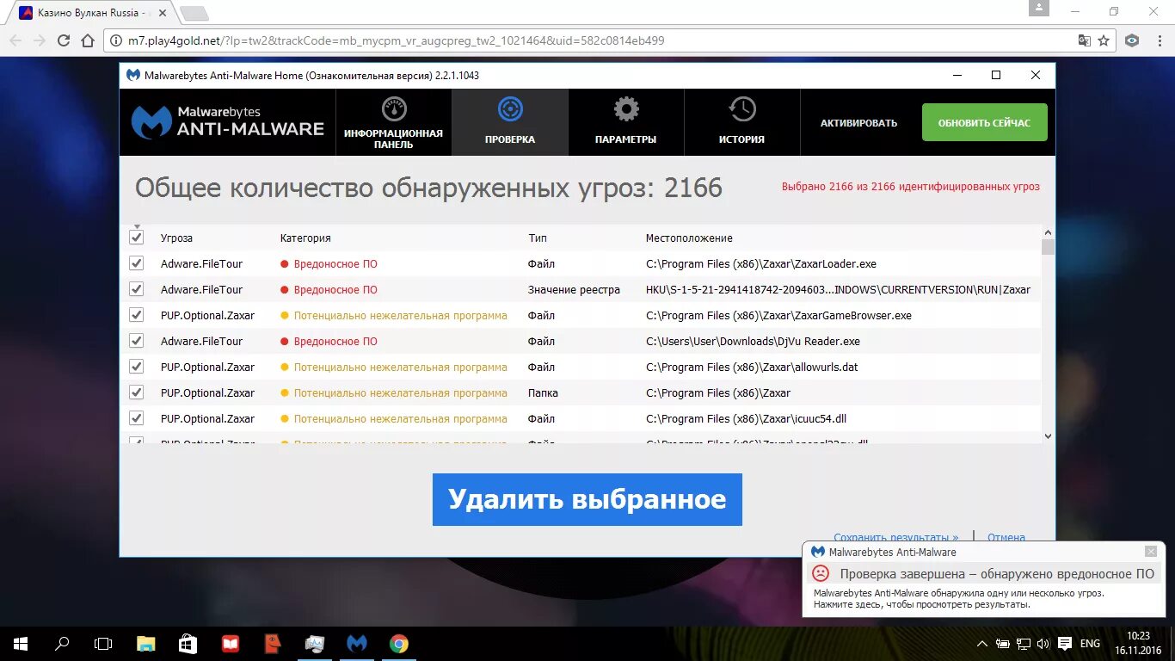Uncheck the ZaxarLoader.exe threat checkbox

click(136, 263)
